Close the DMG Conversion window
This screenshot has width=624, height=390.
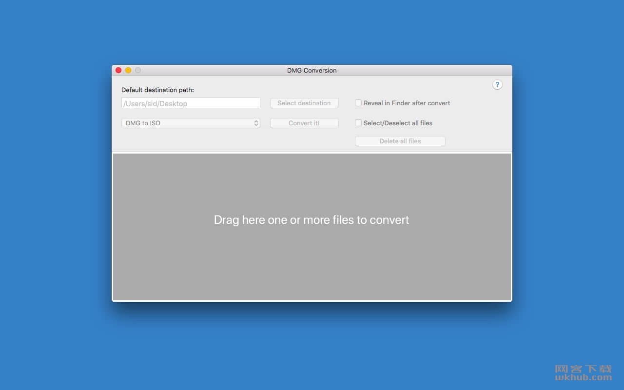coord(118,70)
